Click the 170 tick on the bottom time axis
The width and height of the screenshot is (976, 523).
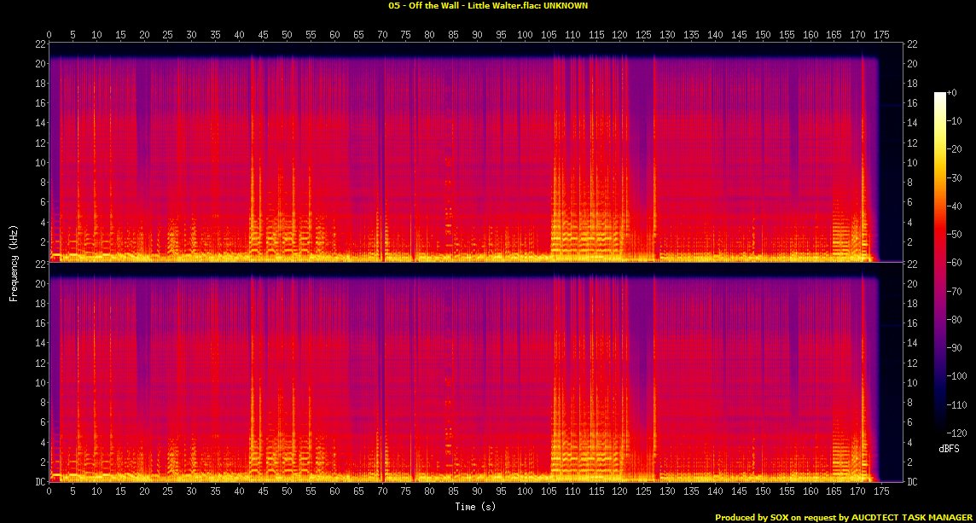click(x=857, y=492)
